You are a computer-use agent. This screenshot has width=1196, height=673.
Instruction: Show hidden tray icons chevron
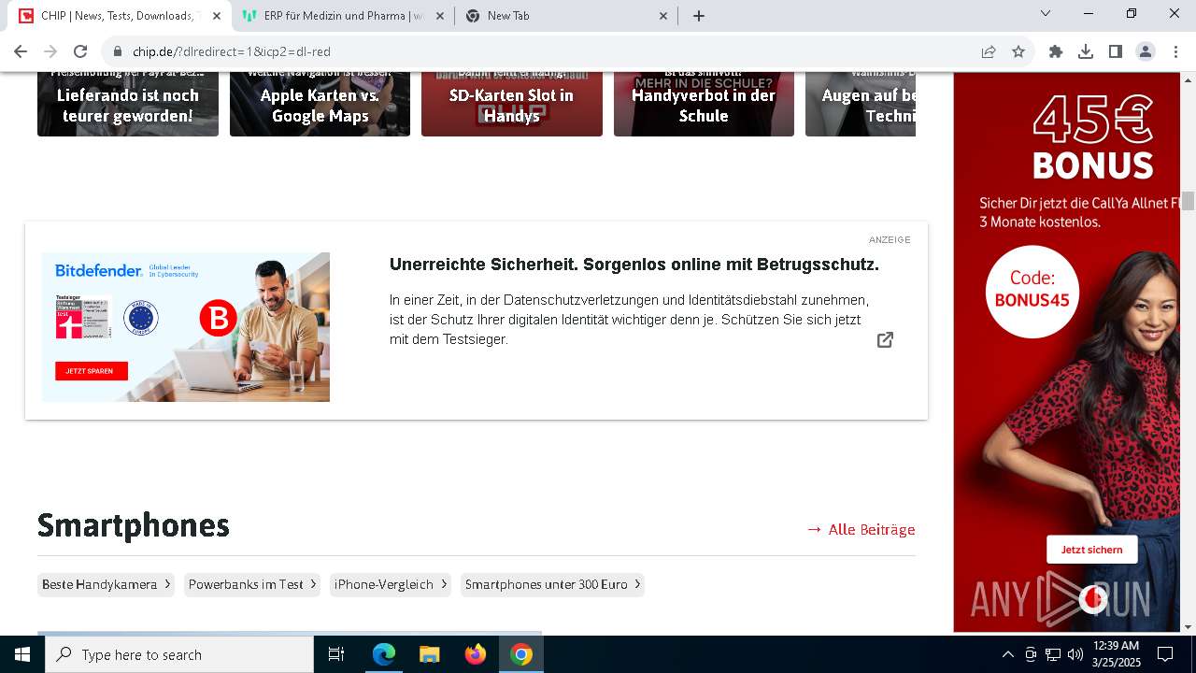pos(1007,654)
